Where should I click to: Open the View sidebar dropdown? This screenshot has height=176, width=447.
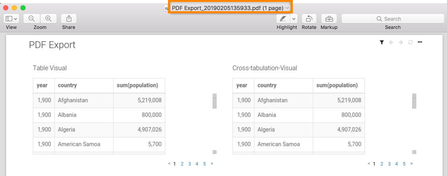point(11,19)
